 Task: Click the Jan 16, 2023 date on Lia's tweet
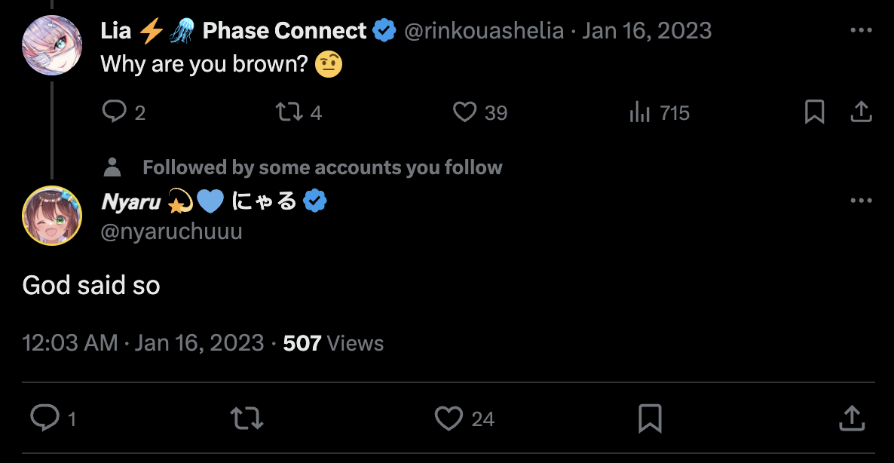pyautogui.click(x=646, y=31)
